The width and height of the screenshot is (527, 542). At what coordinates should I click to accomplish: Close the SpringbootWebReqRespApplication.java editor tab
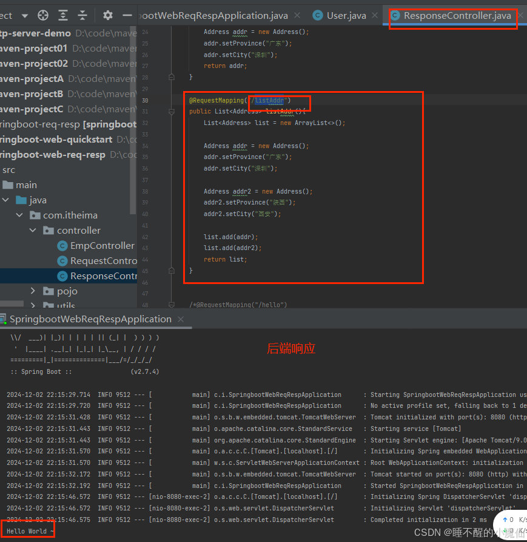(297, 16)
